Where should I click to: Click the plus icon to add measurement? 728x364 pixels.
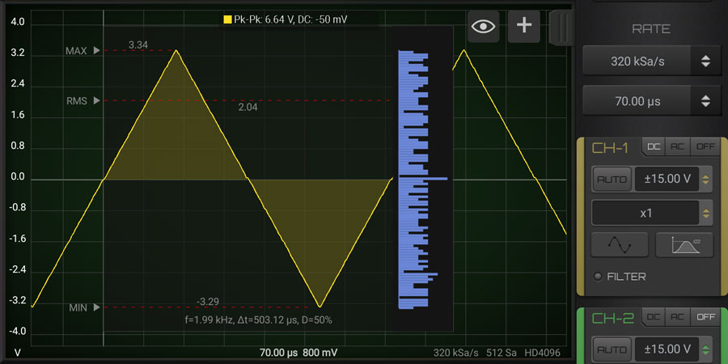tap(523, 26)
